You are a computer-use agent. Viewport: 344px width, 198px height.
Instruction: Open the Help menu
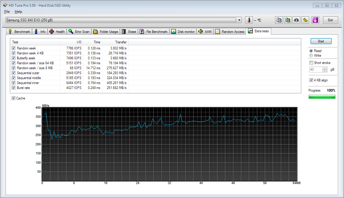18,12
